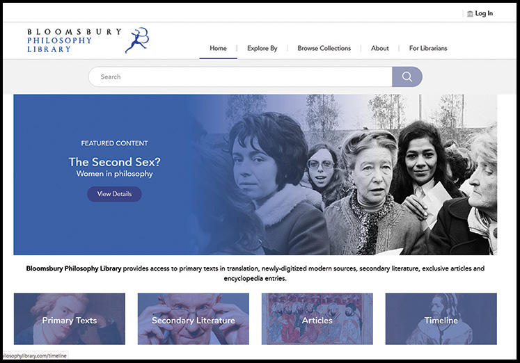The image size is (520, 363).
Task: Click the institution icon beside Log In
Action: coord(470,14)
